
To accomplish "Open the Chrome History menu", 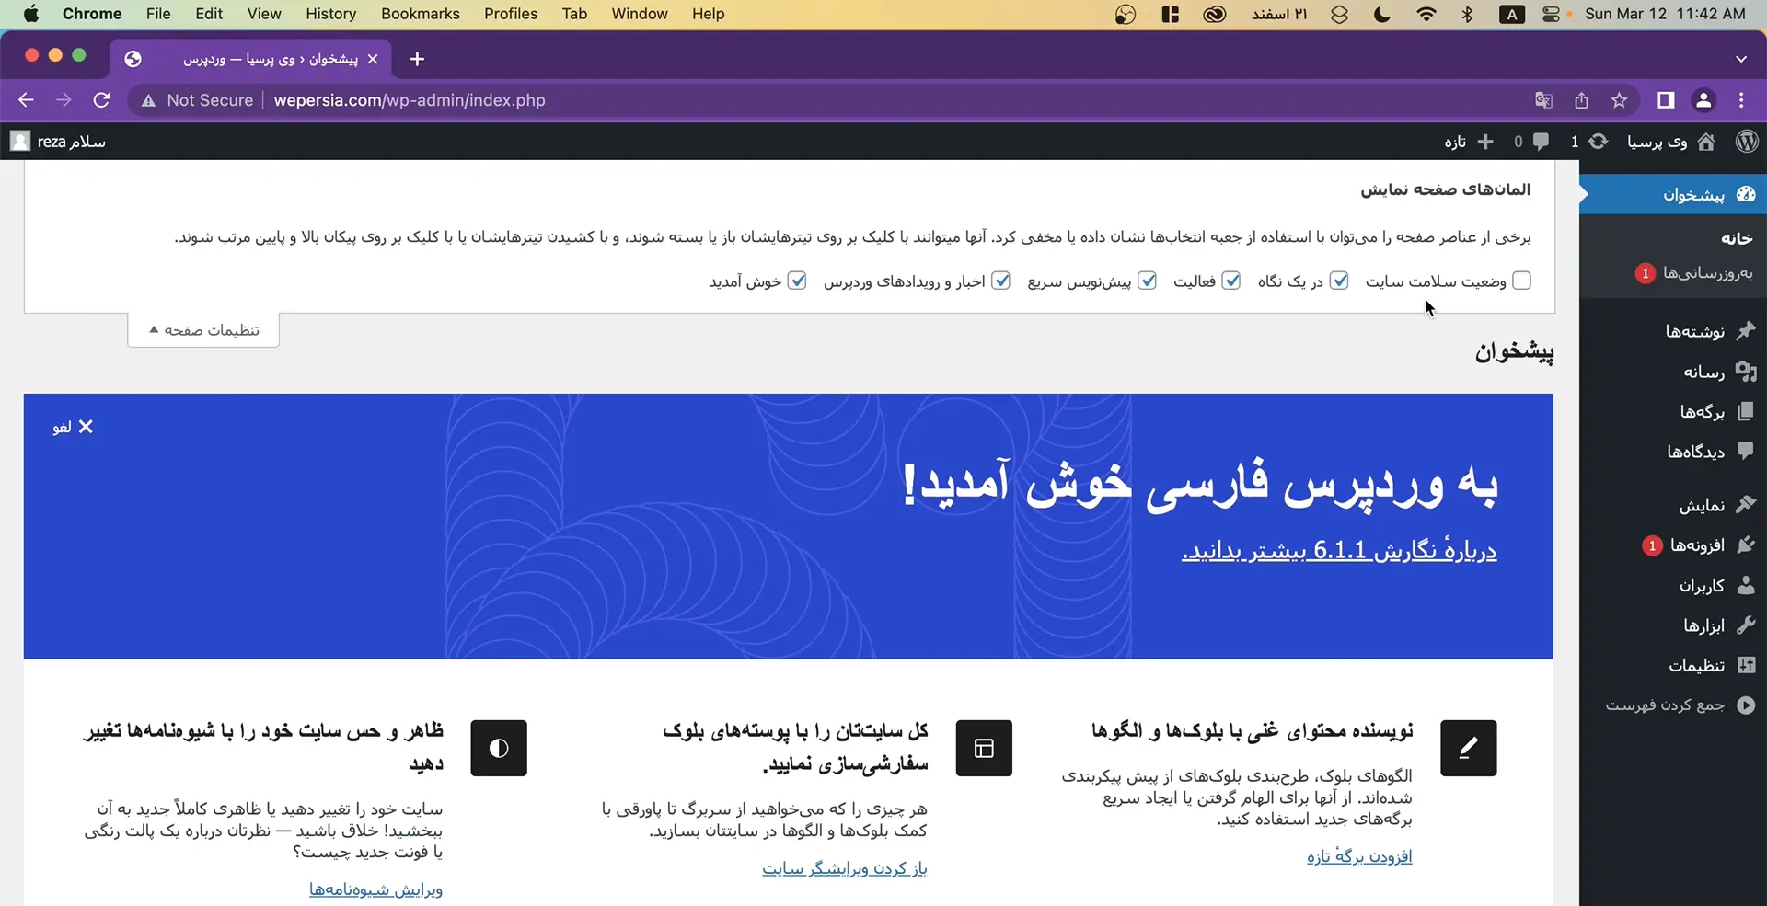I will [x=330, y=14].
